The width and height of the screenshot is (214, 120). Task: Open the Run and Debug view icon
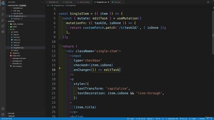pyautogui.click(x=3, y=20)
